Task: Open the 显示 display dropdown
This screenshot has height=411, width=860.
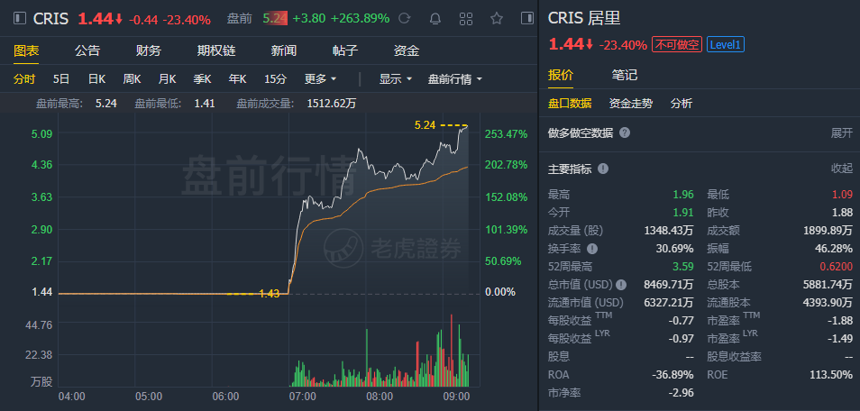Action: click(x=395, y=78)
